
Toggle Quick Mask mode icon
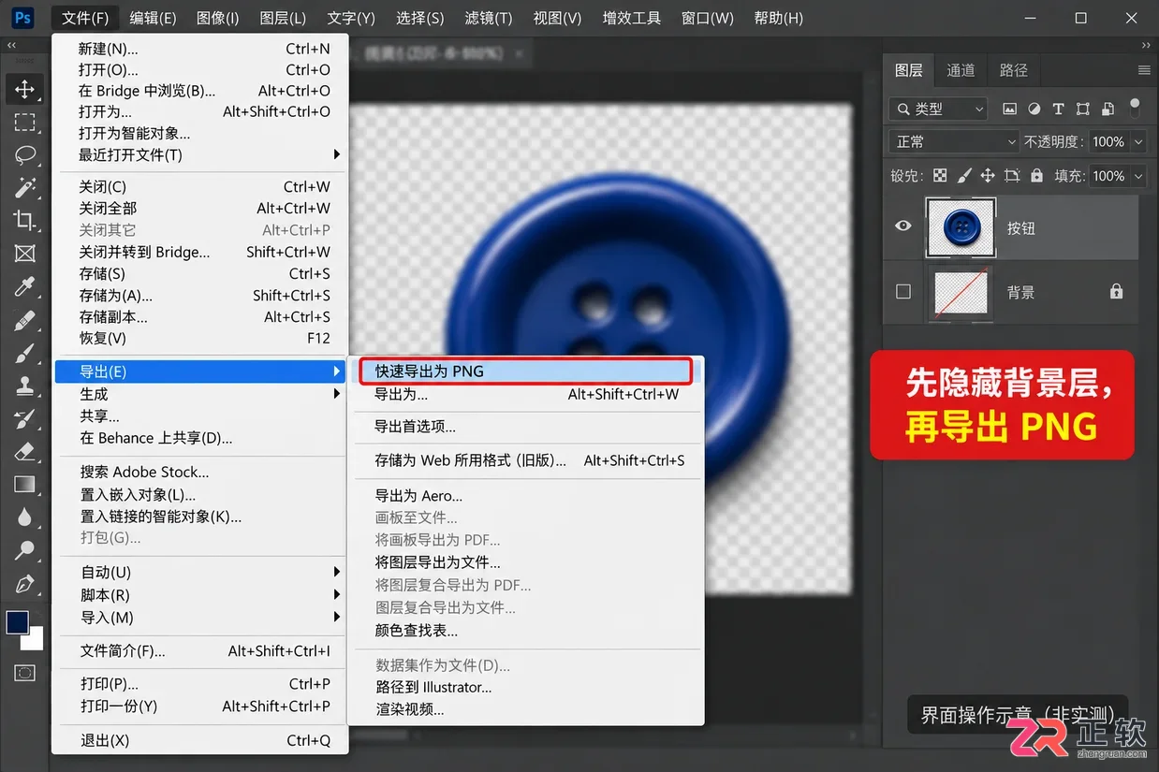pyautogui.click(x=24, y=672)
